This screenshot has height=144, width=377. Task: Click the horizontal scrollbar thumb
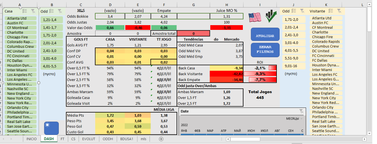click(245, 139)
